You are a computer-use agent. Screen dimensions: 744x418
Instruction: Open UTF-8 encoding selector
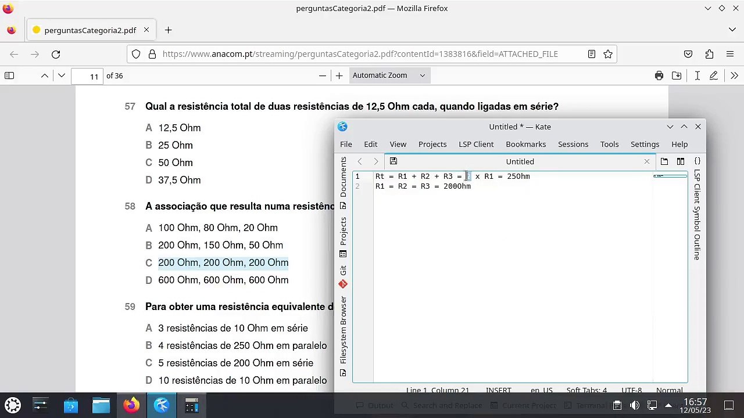coord(631,391)
